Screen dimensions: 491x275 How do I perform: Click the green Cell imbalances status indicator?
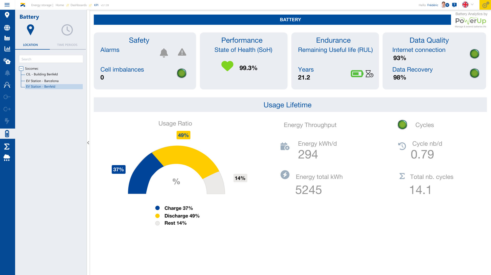pos(181,73)
